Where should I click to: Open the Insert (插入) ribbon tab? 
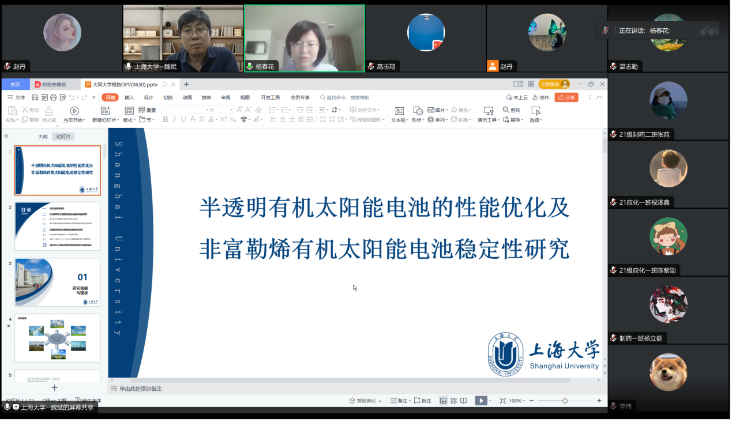(129, 97)
